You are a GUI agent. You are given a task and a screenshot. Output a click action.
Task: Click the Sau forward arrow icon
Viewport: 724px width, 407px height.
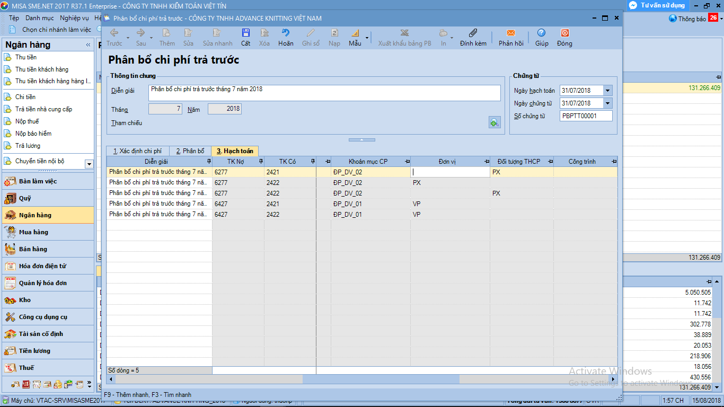(141, 33)
